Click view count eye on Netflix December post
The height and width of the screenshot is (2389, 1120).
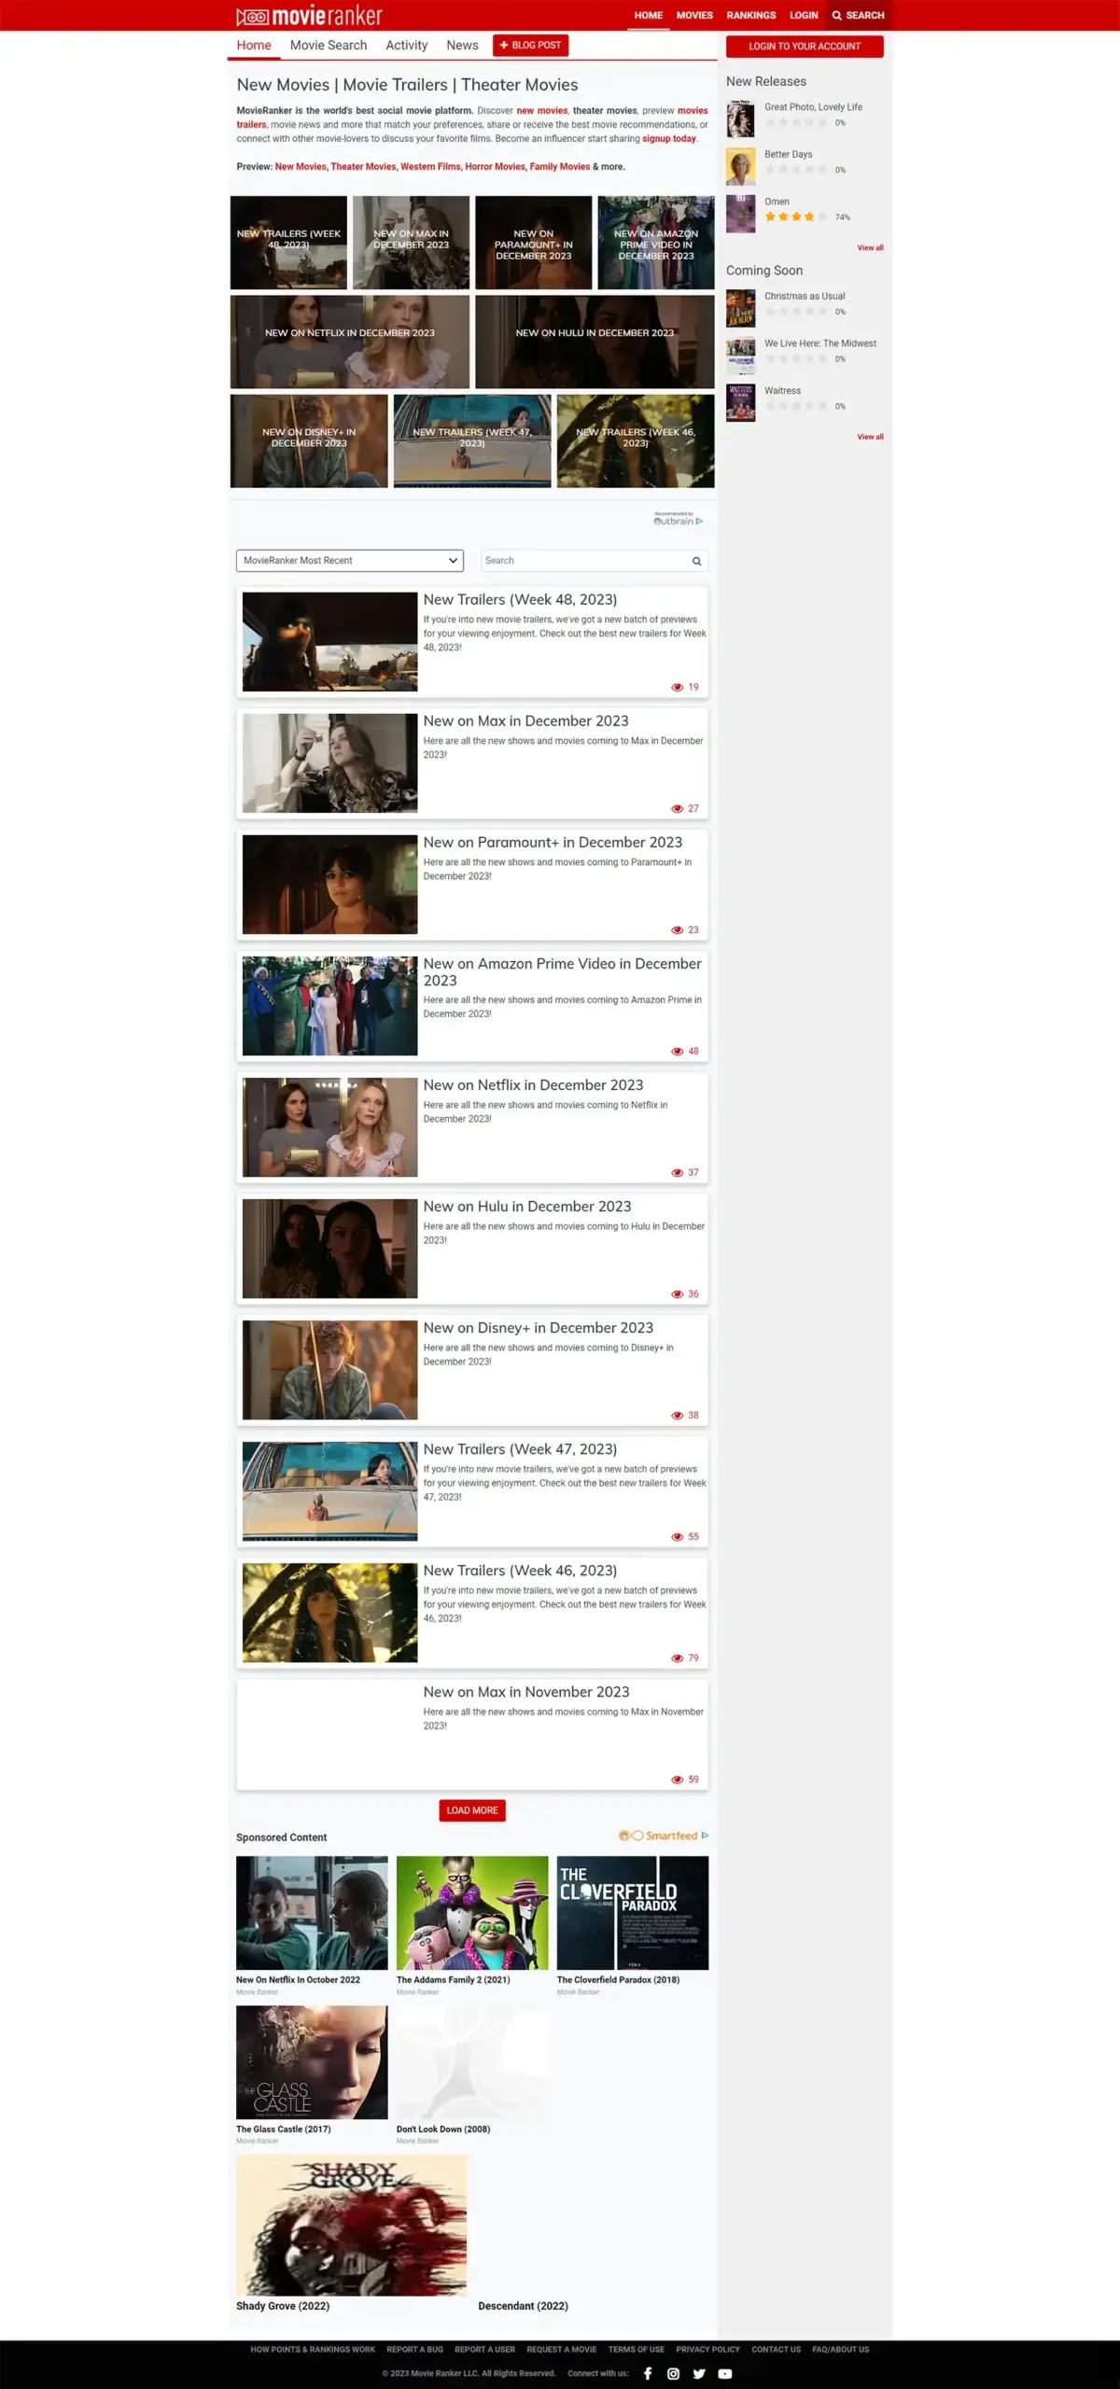point(678,1172)
